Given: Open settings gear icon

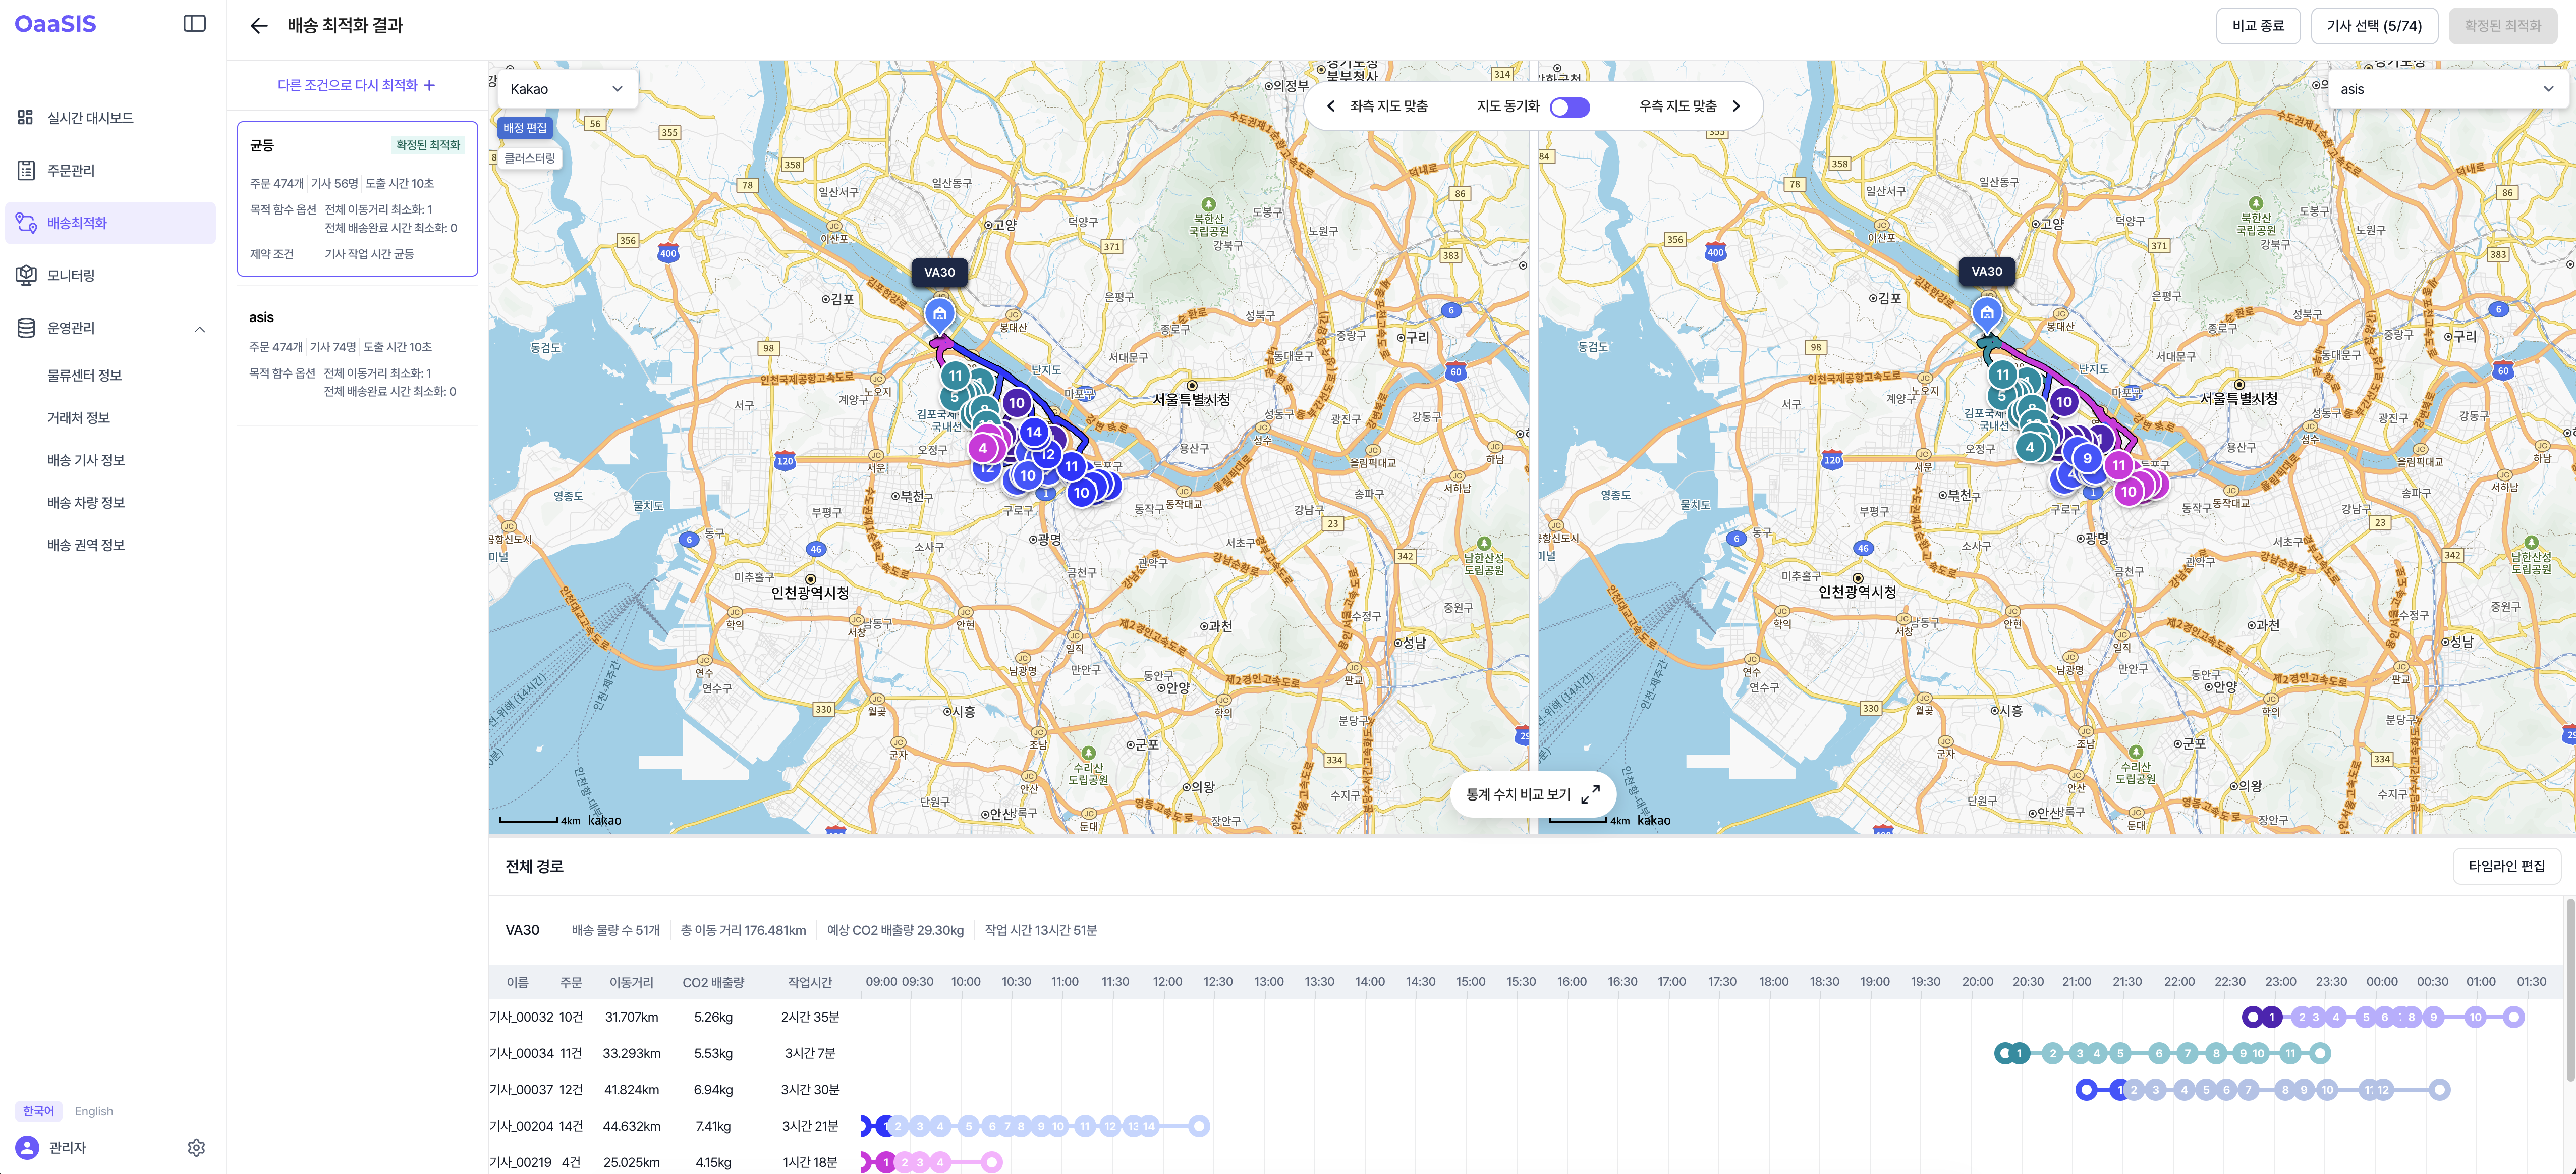Looking at the screenshot, I should pyautogui.click(x=196, y=1148).
